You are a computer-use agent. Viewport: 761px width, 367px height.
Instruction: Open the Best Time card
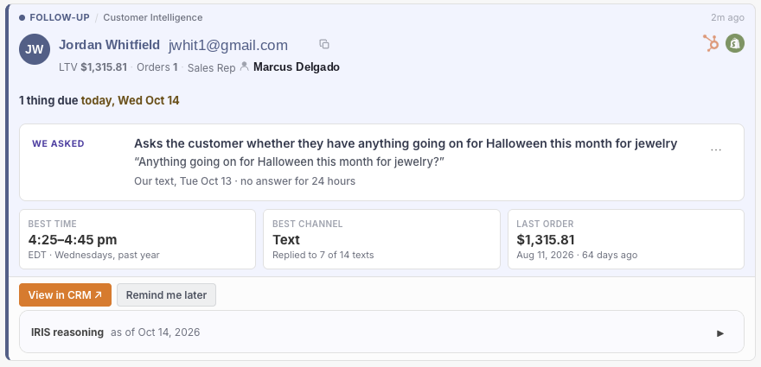pos(137,239)
